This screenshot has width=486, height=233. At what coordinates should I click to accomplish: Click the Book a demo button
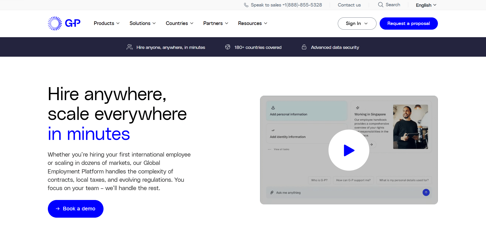pyautogui.click(x=76, y=209)
